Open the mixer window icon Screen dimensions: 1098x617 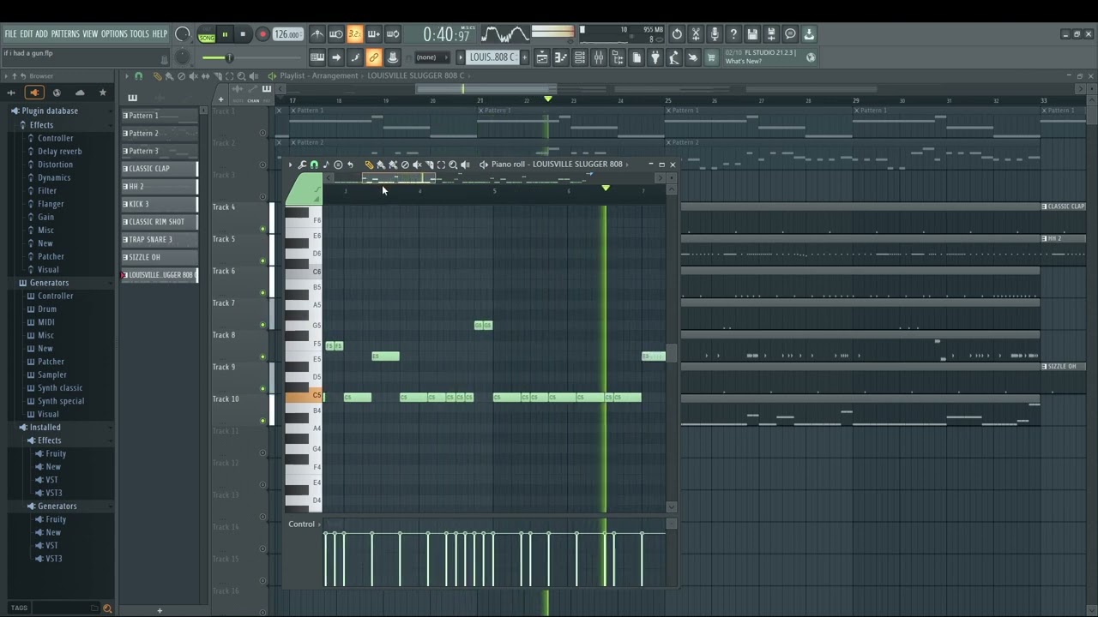click(x=598, y=57)
